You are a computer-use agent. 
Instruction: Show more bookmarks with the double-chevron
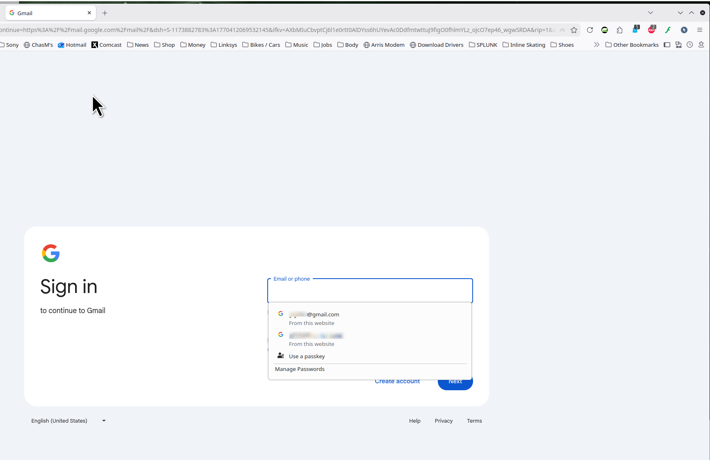(x=596, y=45)
